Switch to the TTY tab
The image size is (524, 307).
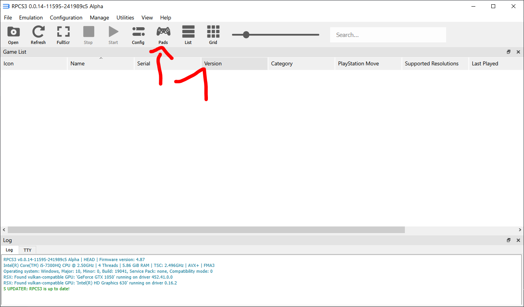click(27, 250)
